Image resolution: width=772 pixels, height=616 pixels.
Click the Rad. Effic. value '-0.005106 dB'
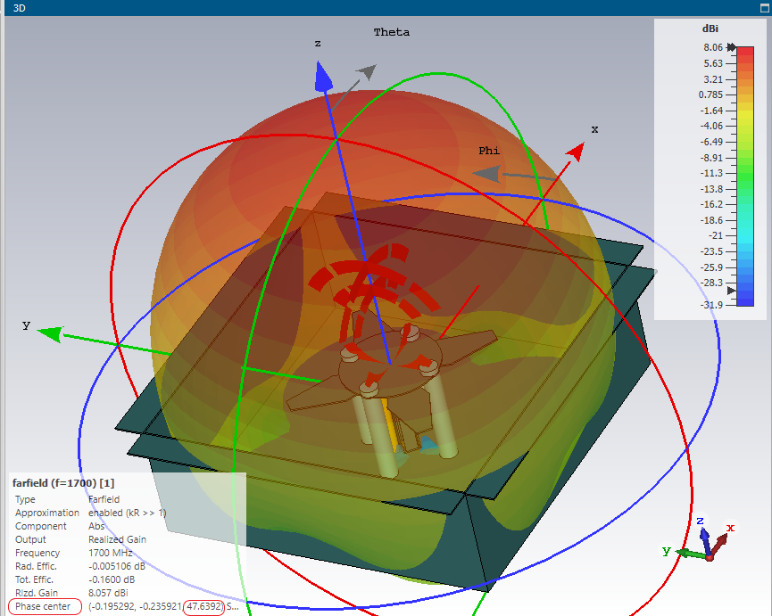click(x=117, y=566)
